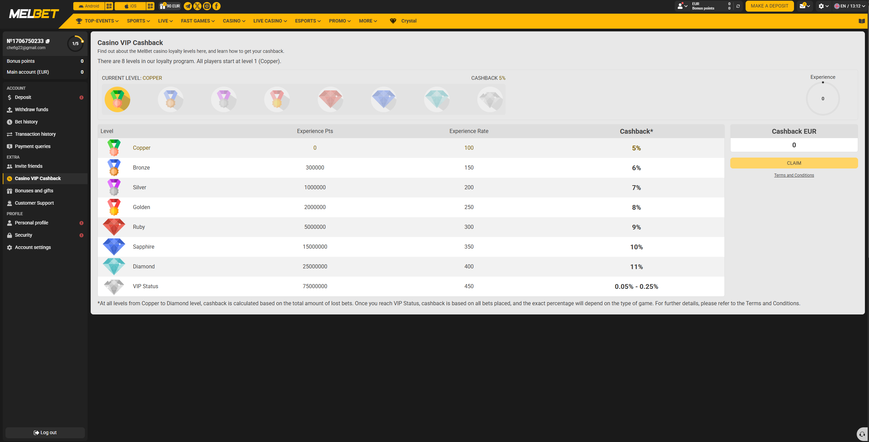Screen dimensions: 869x442
Task: Show the Android app QR code
Action: pyautogui.click(x=109, y=6)
